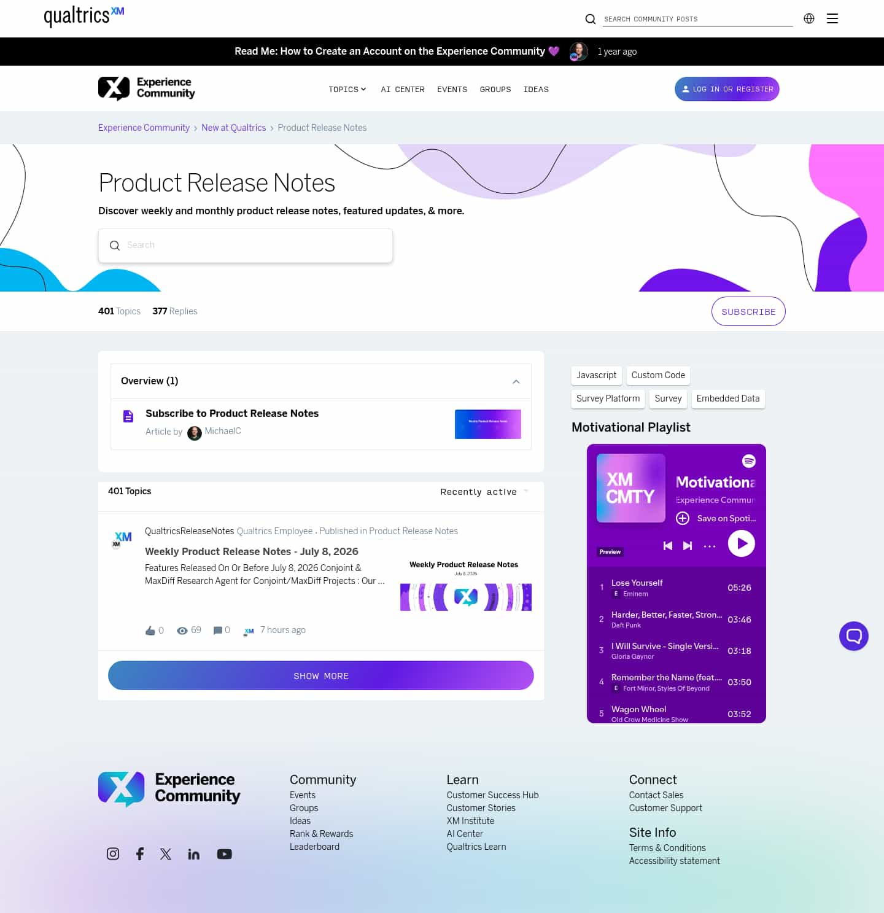Click the header search magnifier icon

[591, 19]
